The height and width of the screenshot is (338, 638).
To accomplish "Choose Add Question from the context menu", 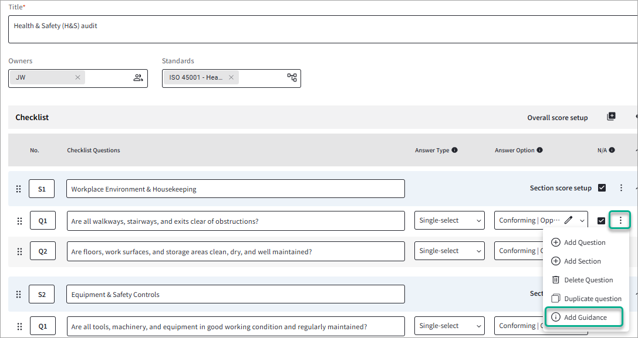I will 578,243.
